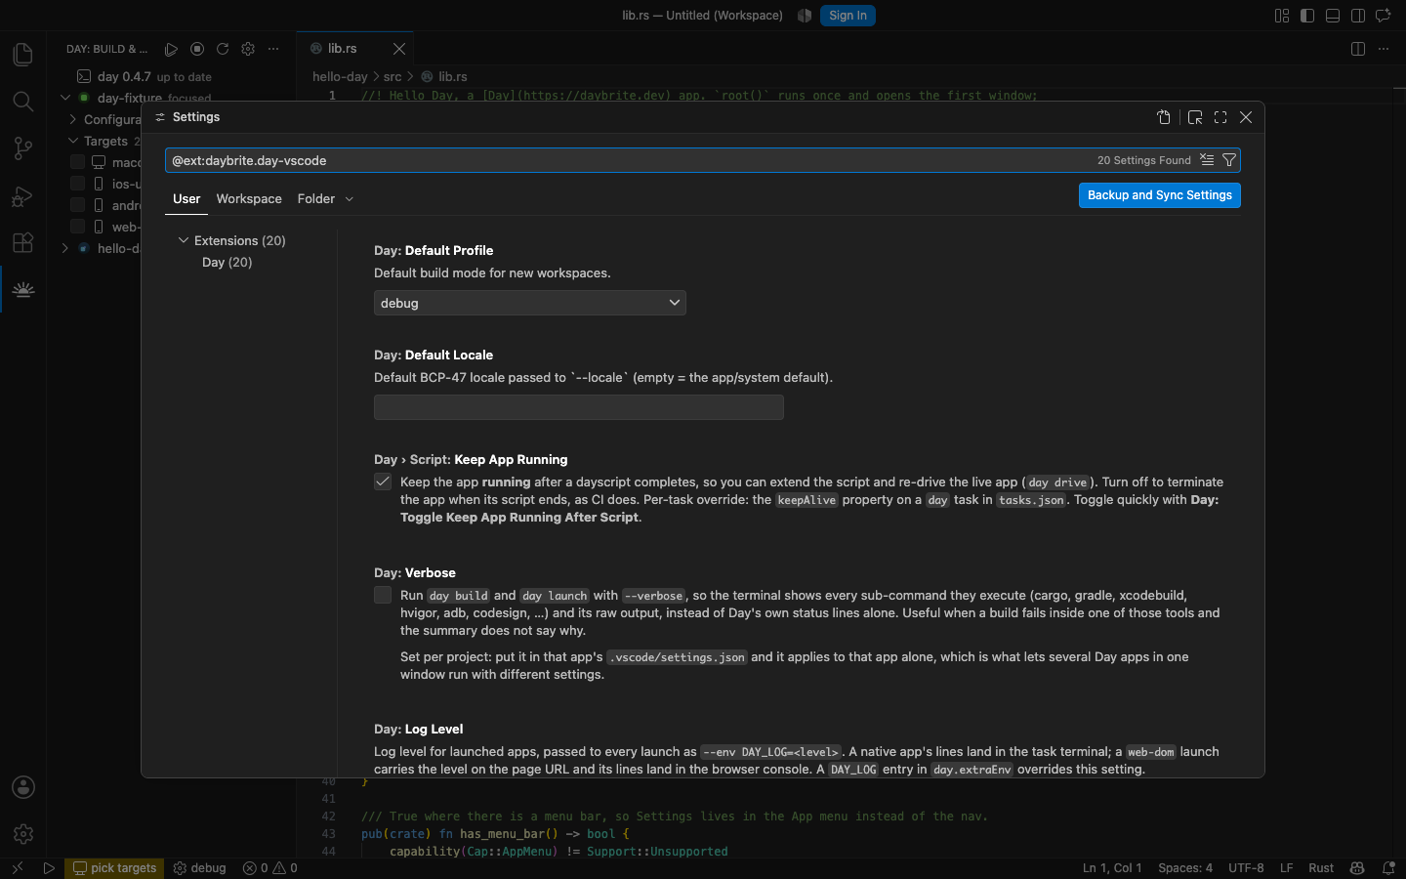
Task: Close the lib.rs editor tab
Action: point(398,49)
